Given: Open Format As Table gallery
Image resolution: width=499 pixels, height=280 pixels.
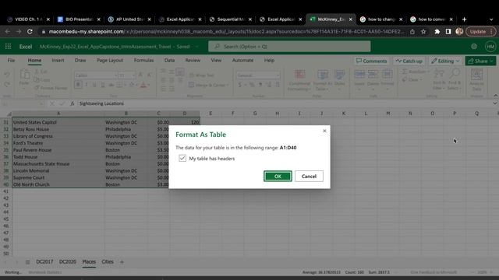Looking at the screenshot, I should [x=322, y=80].
